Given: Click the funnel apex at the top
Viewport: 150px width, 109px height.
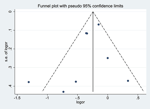Looking at the screenshot, I should click(x=93, y=12).
